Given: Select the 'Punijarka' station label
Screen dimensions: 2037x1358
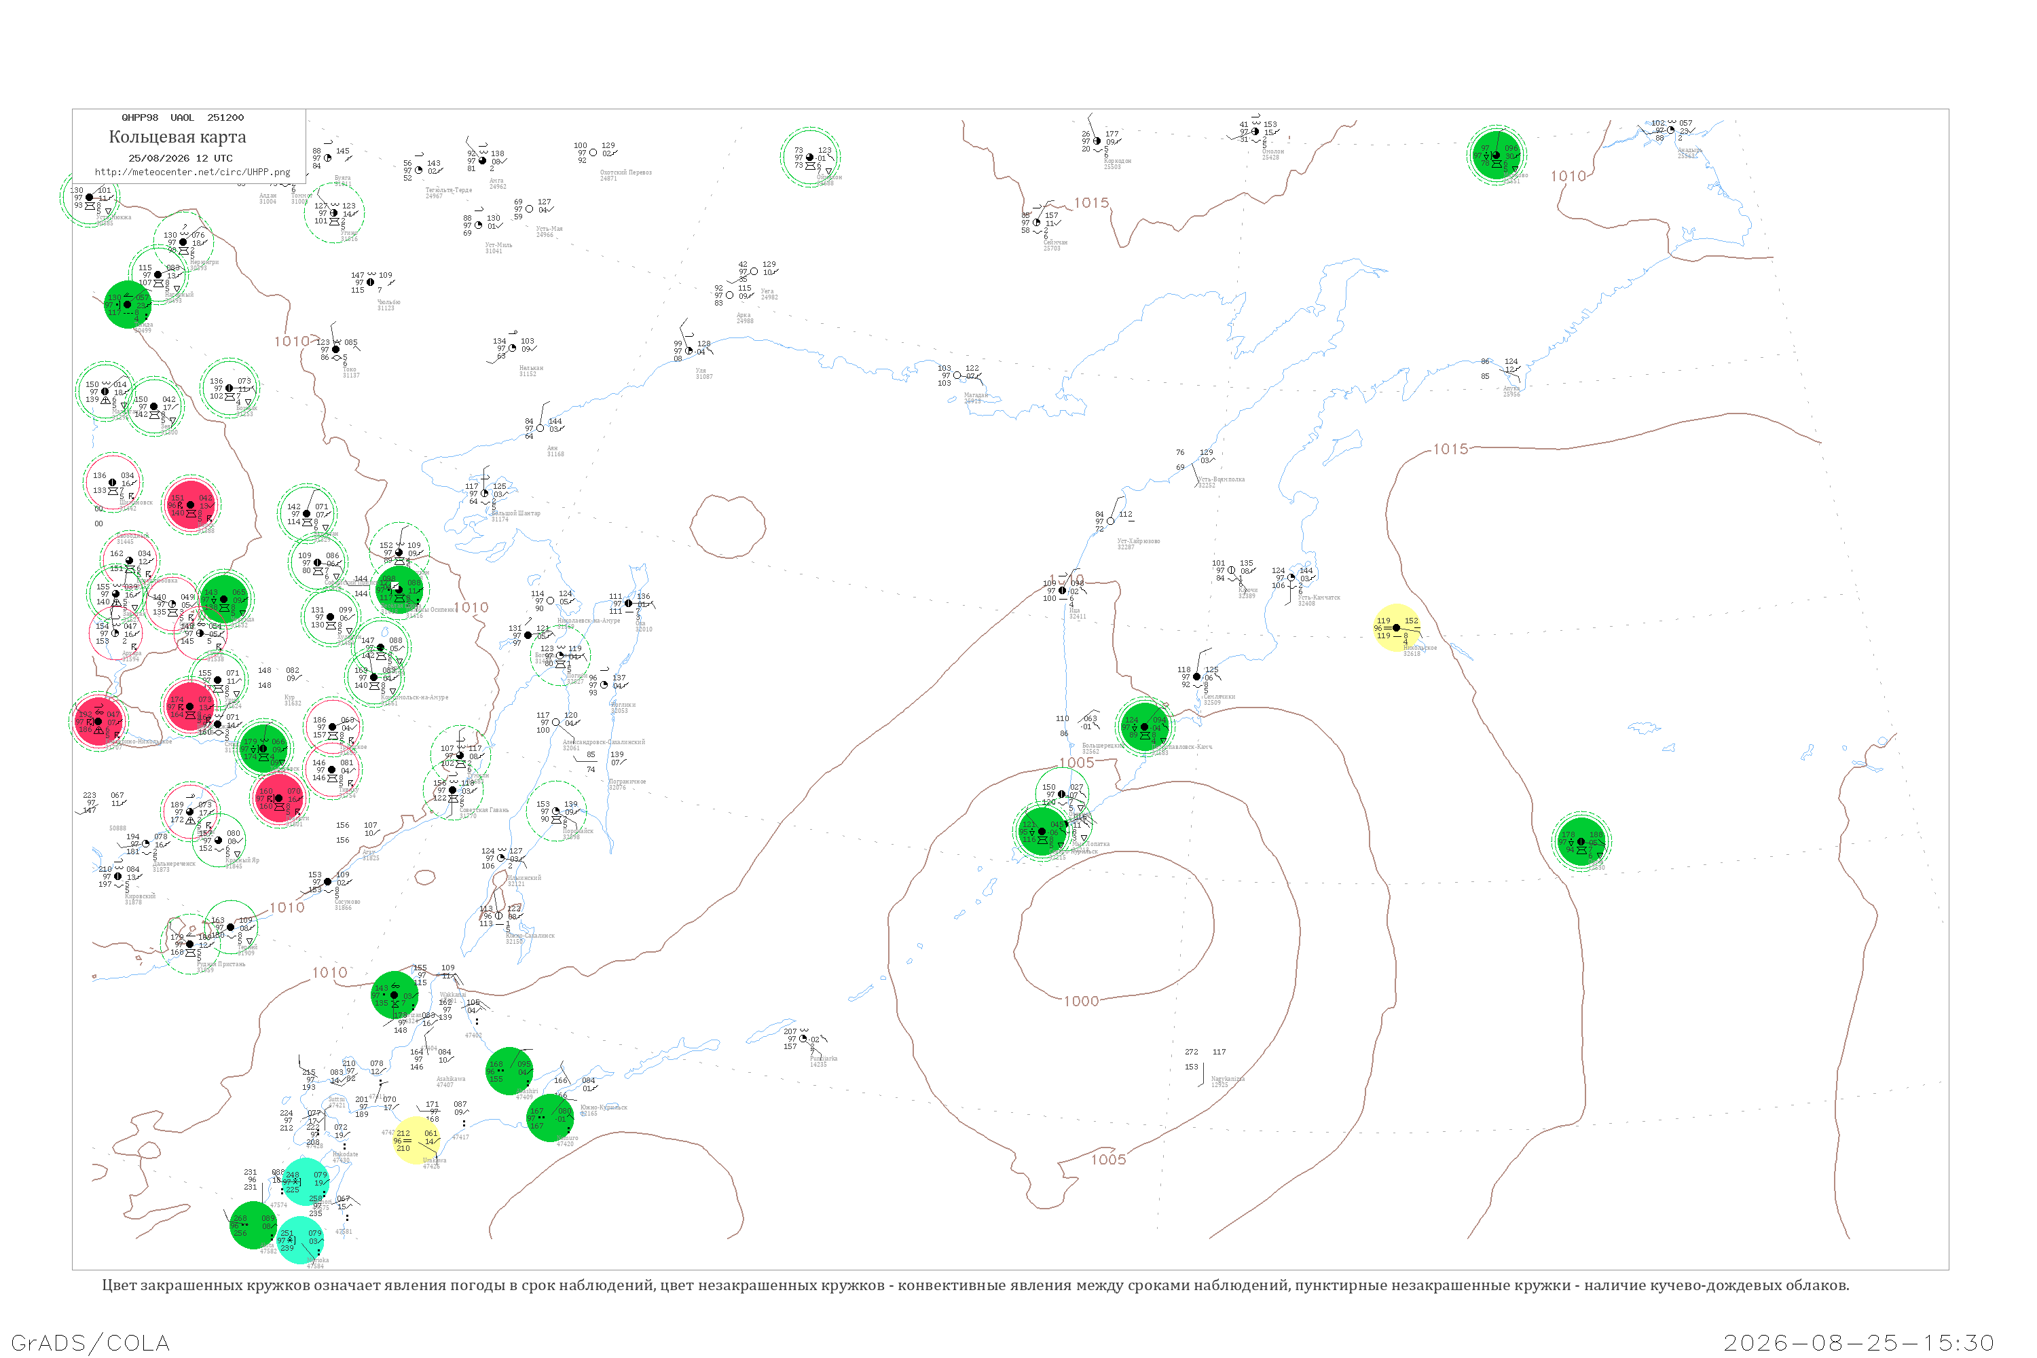Looking at the screenshot, I should (824, 1059).
